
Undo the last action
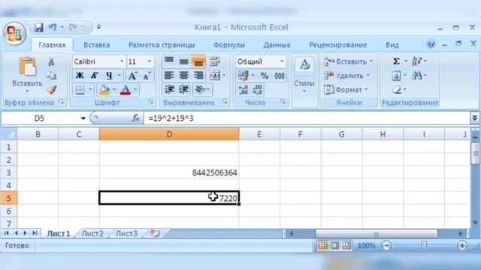tap(53, 28)
